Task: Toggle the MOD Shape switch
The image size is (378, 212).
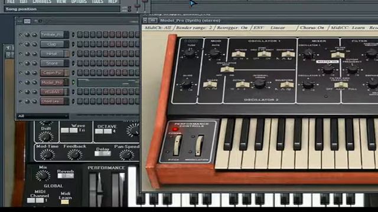Action: (210, 84)
